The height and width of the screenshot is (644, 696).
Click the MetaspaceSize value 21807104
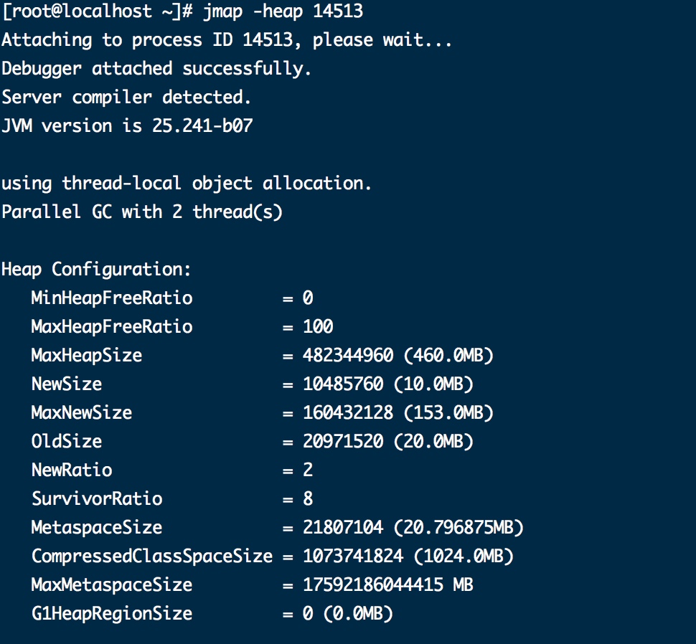pyautogui.click(x=343, y=528)
